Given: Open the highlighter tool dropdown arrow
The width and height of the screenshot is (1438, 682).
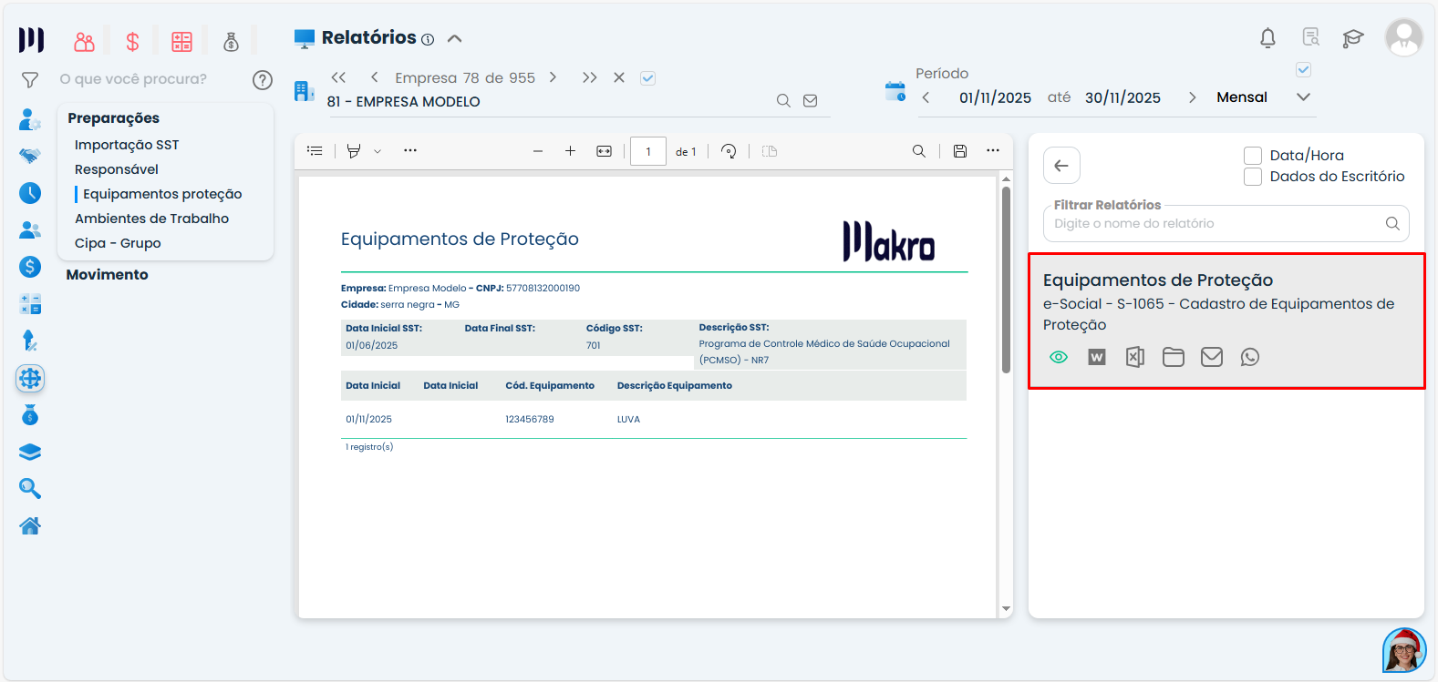Looking at the screenshot, I should click(378, 151).
